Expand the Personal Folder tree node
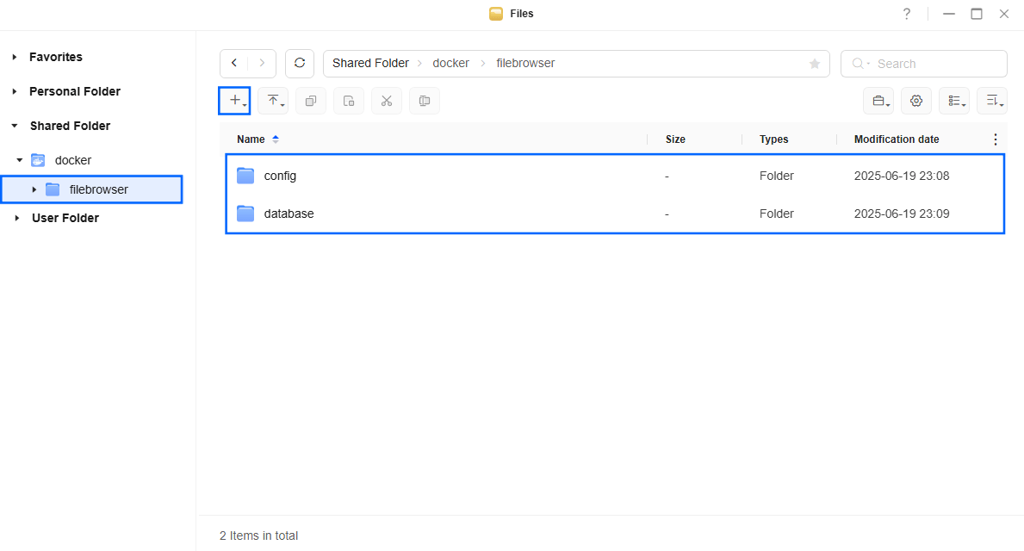The height and width of the screenshot is (551, 1024). [15, 91]
